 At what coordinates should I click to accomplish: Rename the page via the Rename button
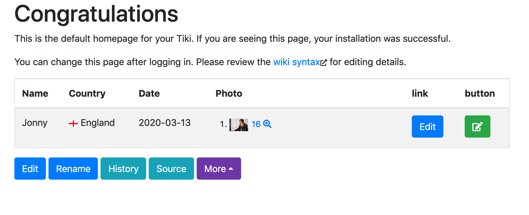pos(73,169)
